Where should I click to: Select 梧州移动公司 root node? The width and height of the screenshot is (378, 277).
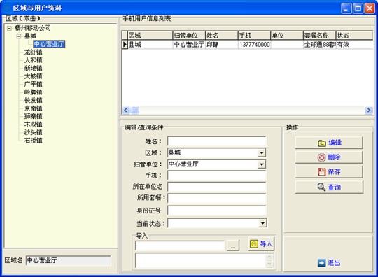point(33,28)
